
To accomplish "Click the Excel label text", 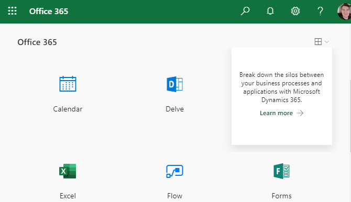I will tap(68, 196).
